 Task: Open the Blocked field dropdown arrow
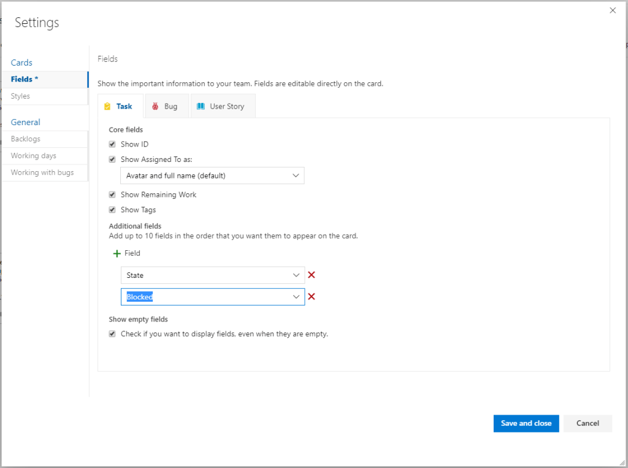tap(297, 297)
